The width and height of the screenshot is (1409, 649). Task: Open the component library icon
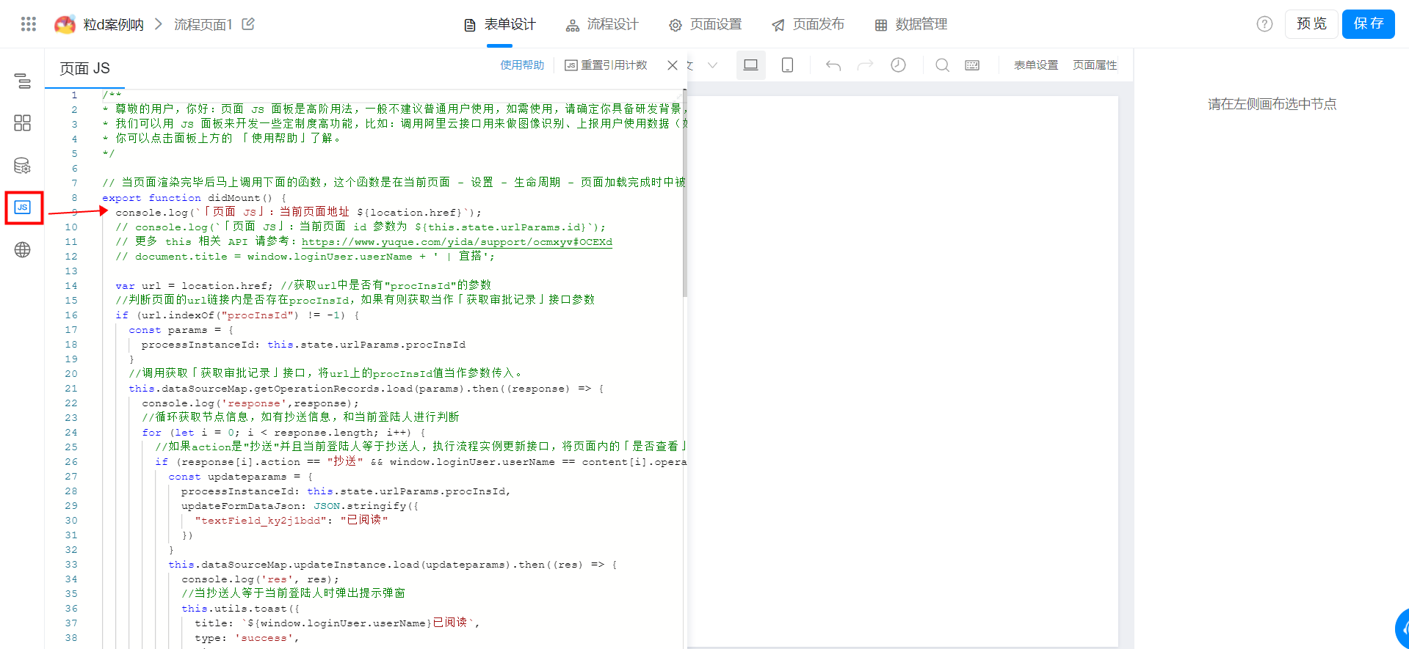tap(23, 122)
